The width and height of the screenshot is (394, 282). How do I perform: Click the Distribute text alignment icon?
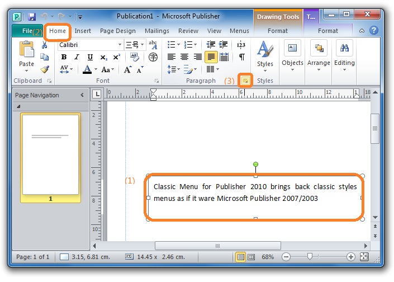tap(224, 57)
